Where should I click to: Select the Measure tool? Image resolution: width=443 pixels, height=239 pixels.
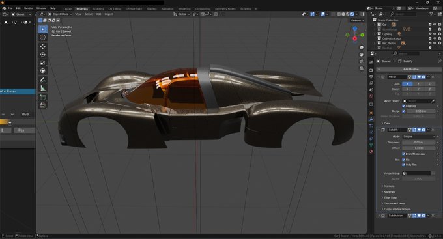(x=42, y=89)
